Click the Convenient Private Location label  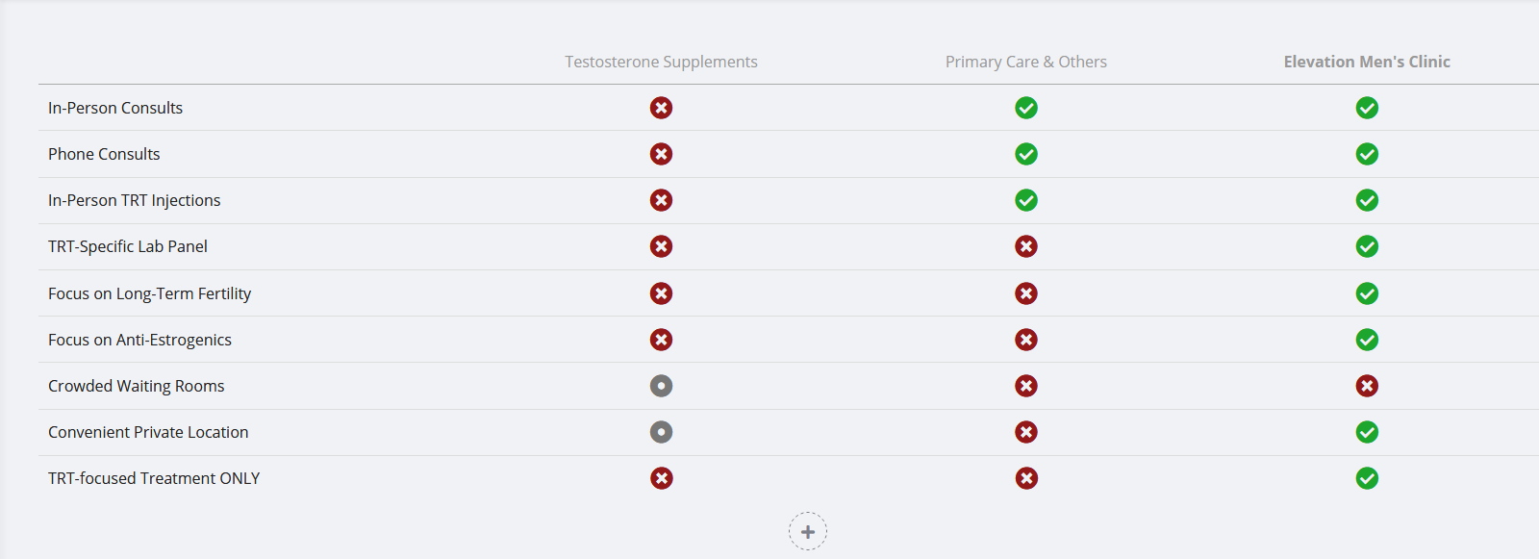(x=148, y=432)
